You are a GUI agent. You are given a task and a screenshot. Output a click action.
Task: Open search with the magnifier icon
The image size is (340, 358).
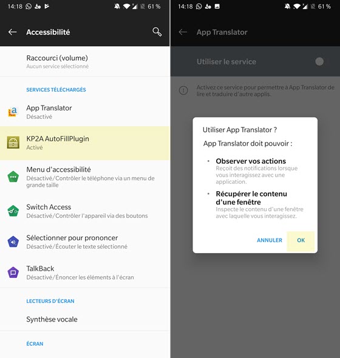(157, 32)
